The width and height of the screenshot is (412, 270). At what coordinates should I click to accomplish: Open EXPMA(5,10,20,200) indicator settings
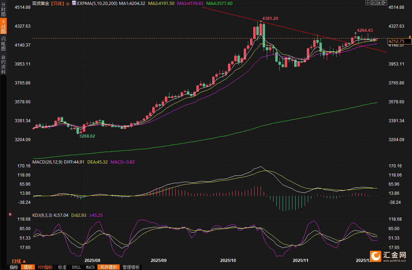(97, 3)
